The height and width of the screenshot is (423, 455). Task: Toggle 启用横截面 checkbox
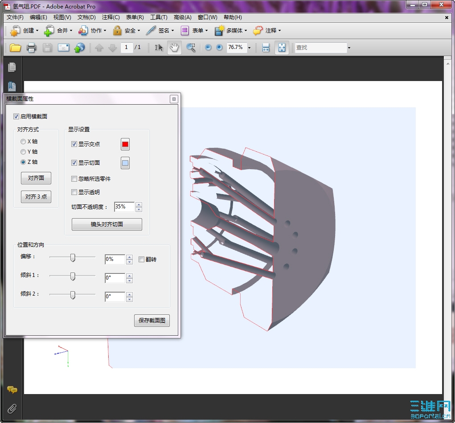click(16, 117)
